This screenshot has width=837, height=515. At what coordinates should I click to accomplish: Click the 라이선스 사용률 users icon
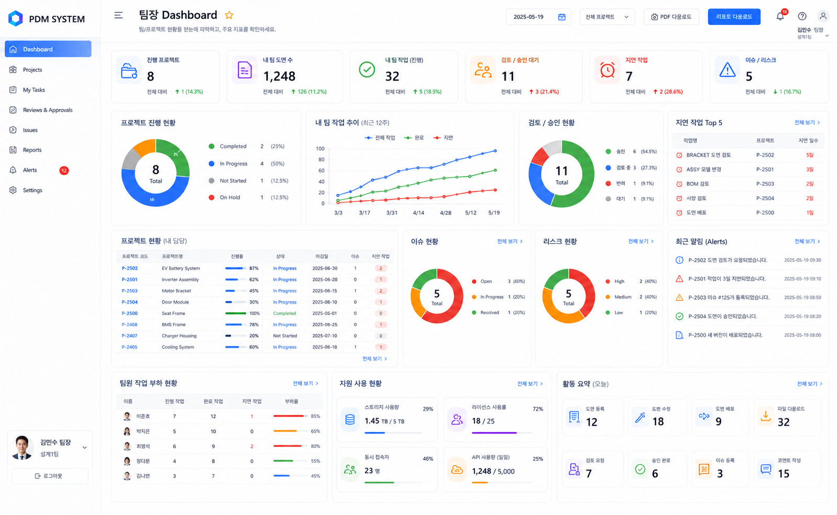pyautogui.click(x=457, y=419)
